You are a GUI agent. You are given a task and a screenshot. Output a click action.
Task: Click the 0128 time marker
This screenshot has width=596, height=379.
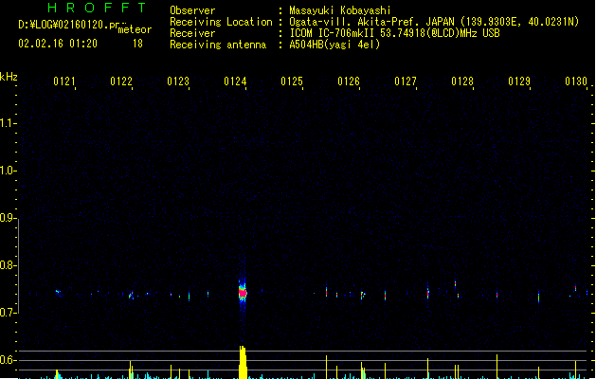pos(462,81)
